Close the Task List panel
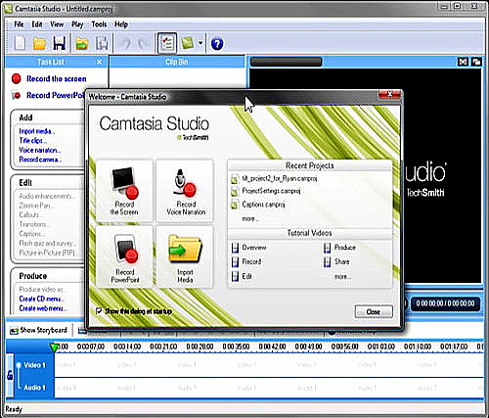This screenshot has height=418, width=489. [100, 62]
